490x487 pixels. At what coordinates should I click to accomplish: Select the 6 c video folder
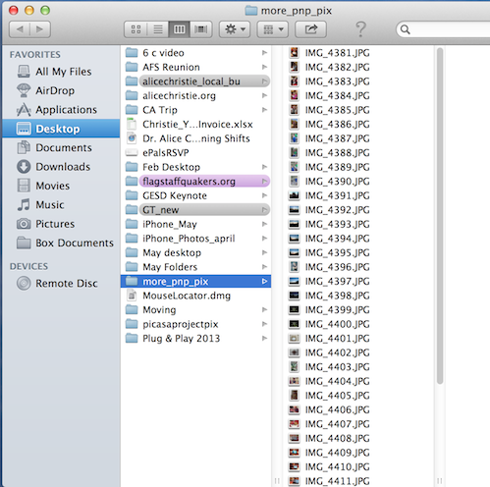pos(195,53)
